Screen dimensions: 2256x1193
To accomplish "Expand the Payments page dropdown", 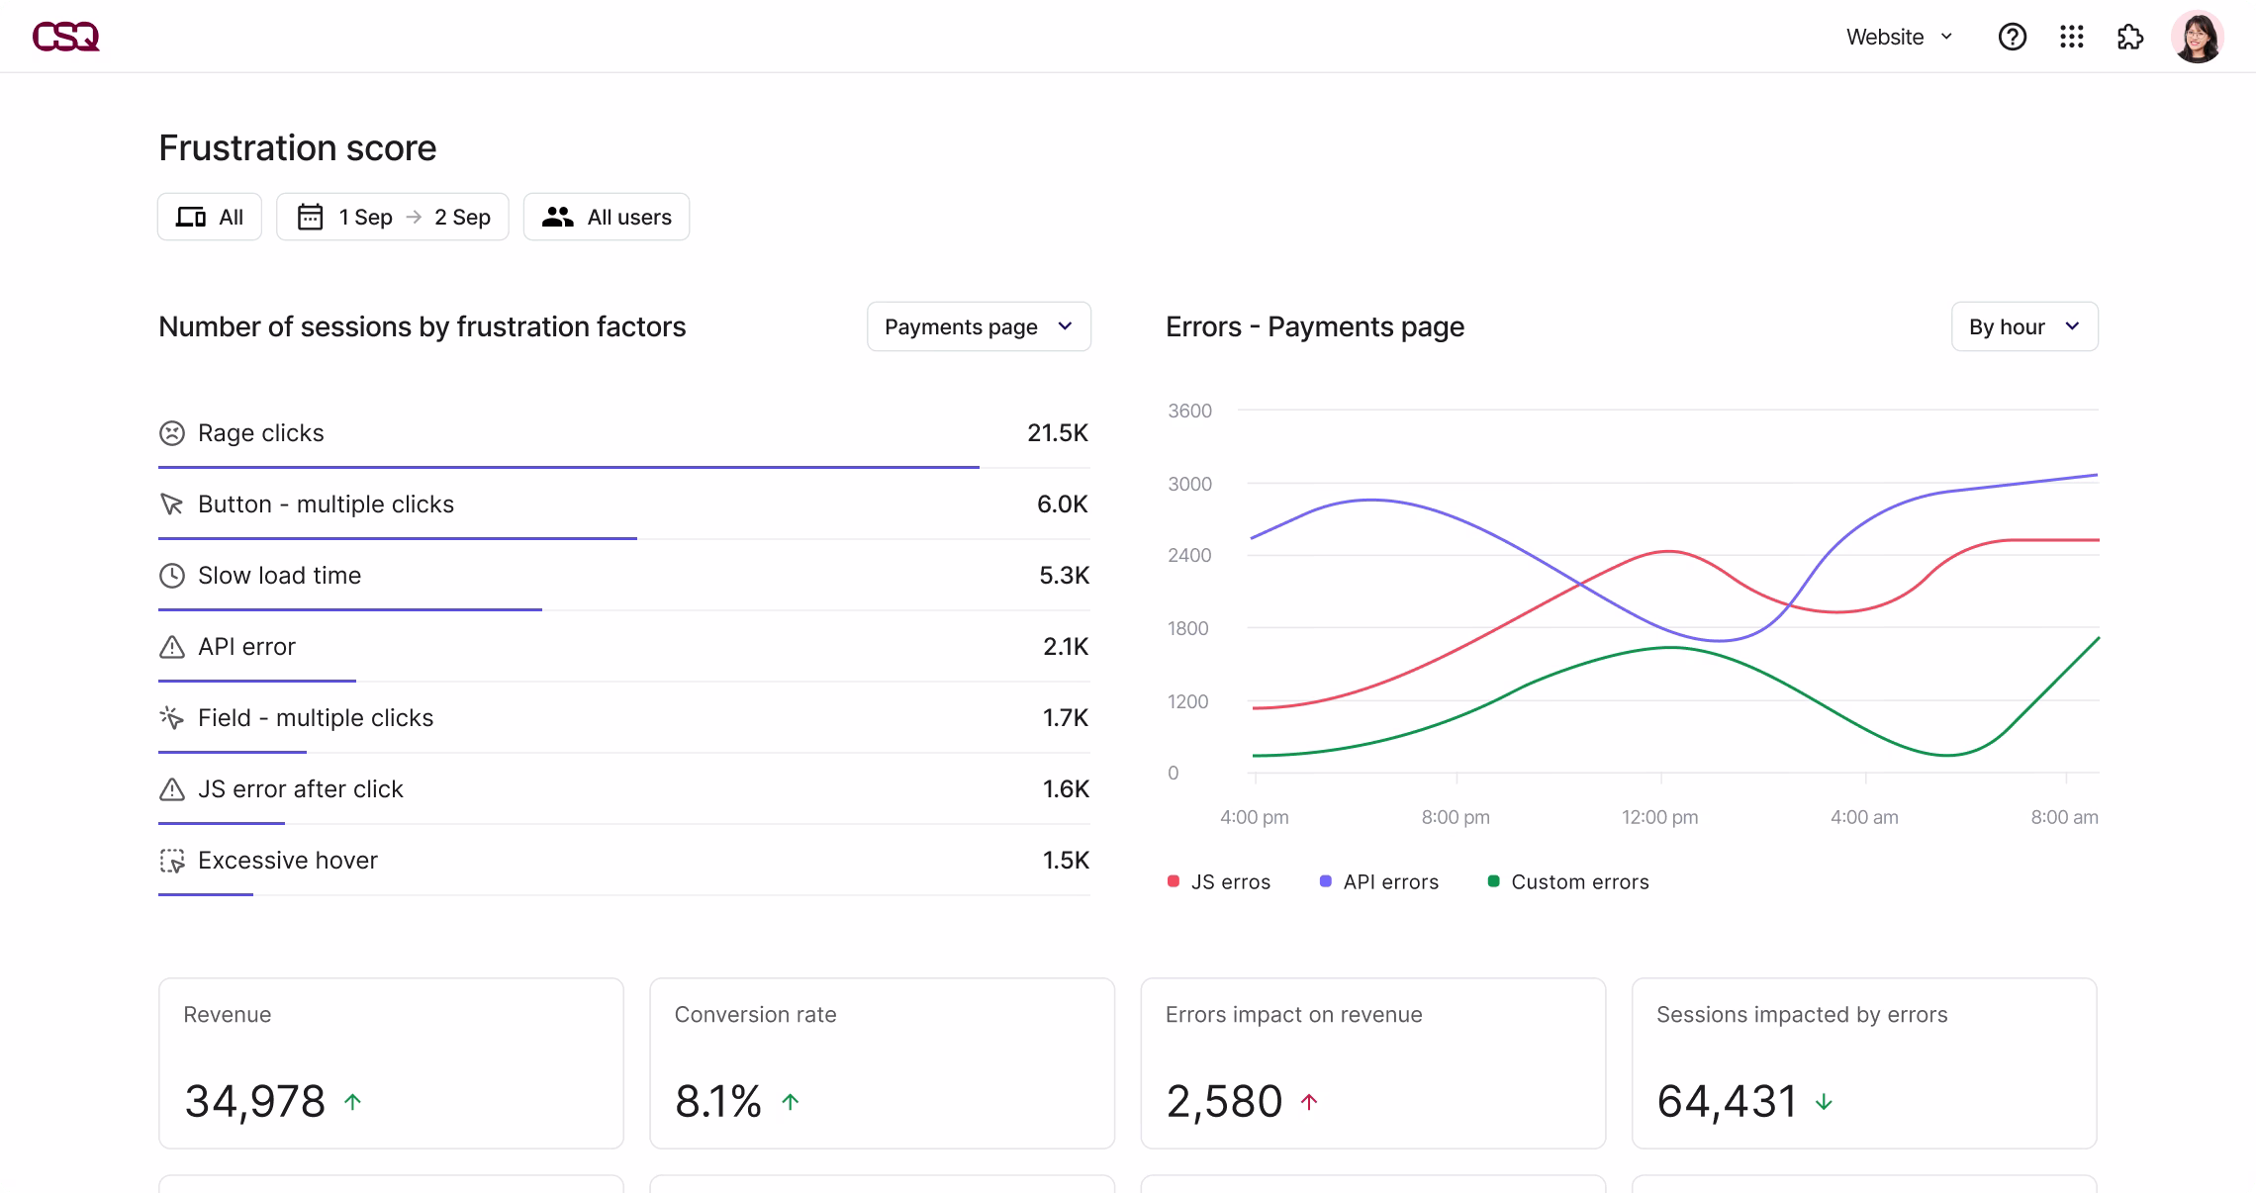I will pos(979,326).
